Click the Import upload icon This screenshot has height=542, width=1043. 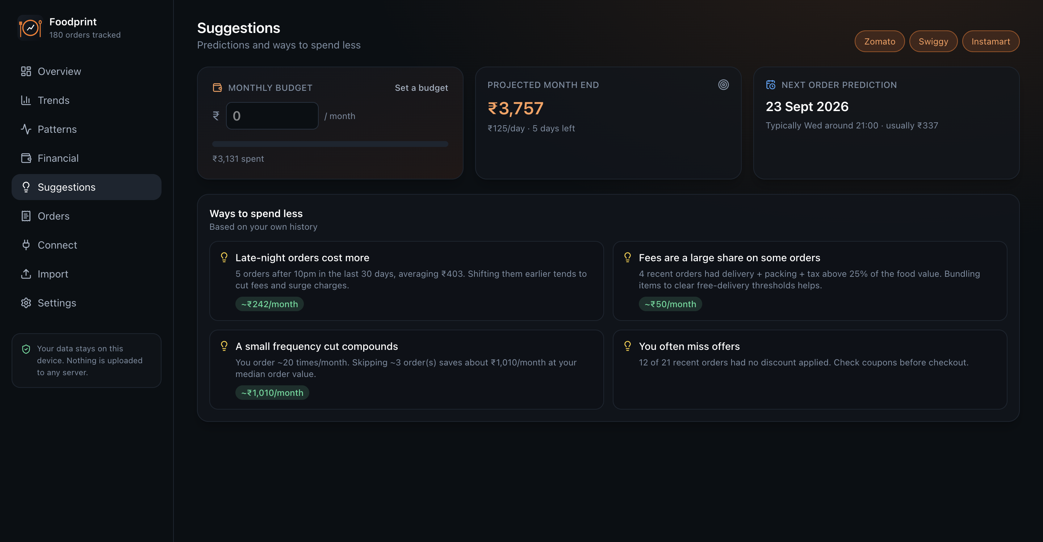click(26, 274)
